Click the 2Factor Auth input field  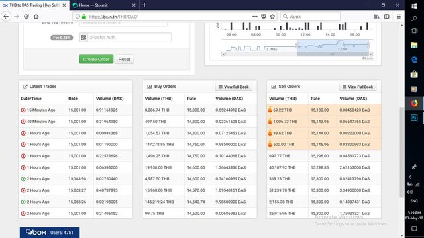click(129, 38)
